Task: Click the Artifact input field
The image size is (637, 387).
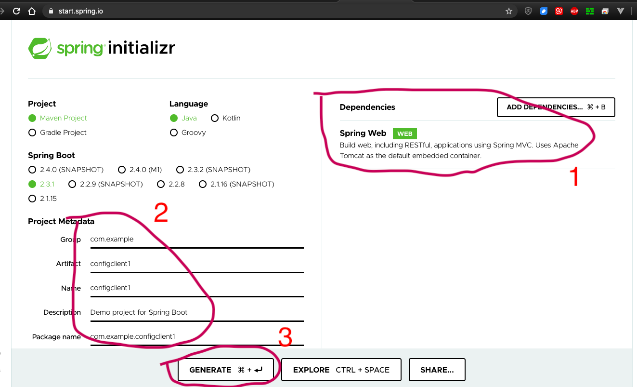Action: coord(197,264)
